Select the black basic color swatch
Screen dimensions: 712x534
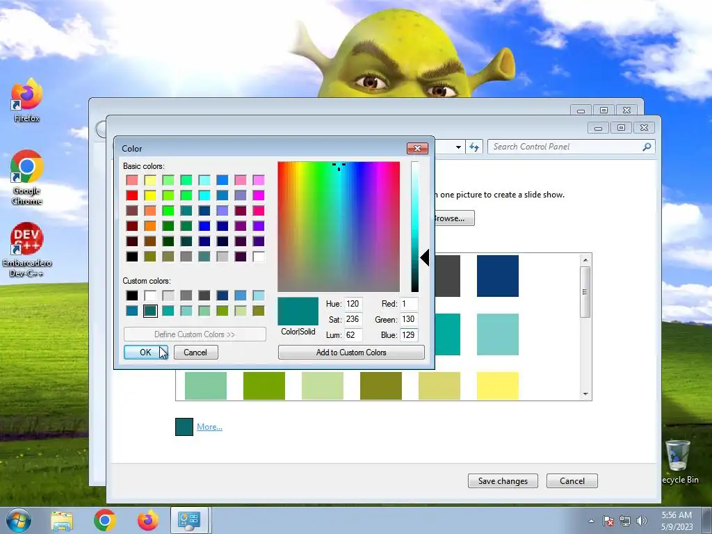point(132,257)
